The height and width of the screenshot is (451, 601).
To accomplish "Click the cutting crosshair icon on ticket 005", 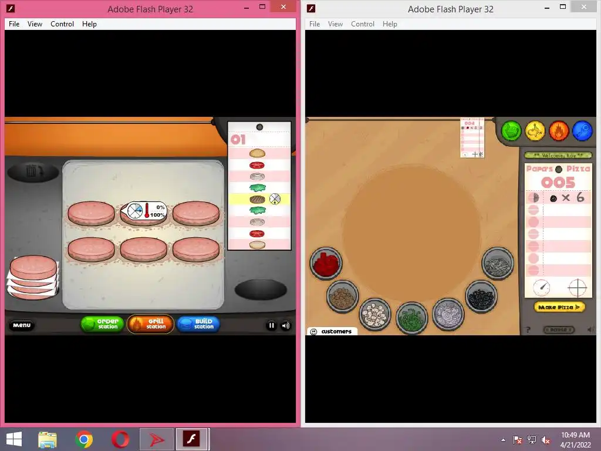I will (578, 288).
